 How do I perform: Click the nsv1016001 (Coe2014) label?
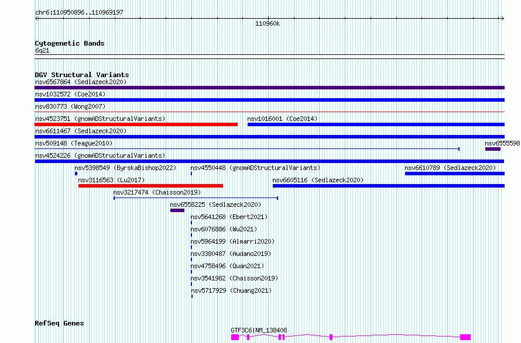pos(282,119)
